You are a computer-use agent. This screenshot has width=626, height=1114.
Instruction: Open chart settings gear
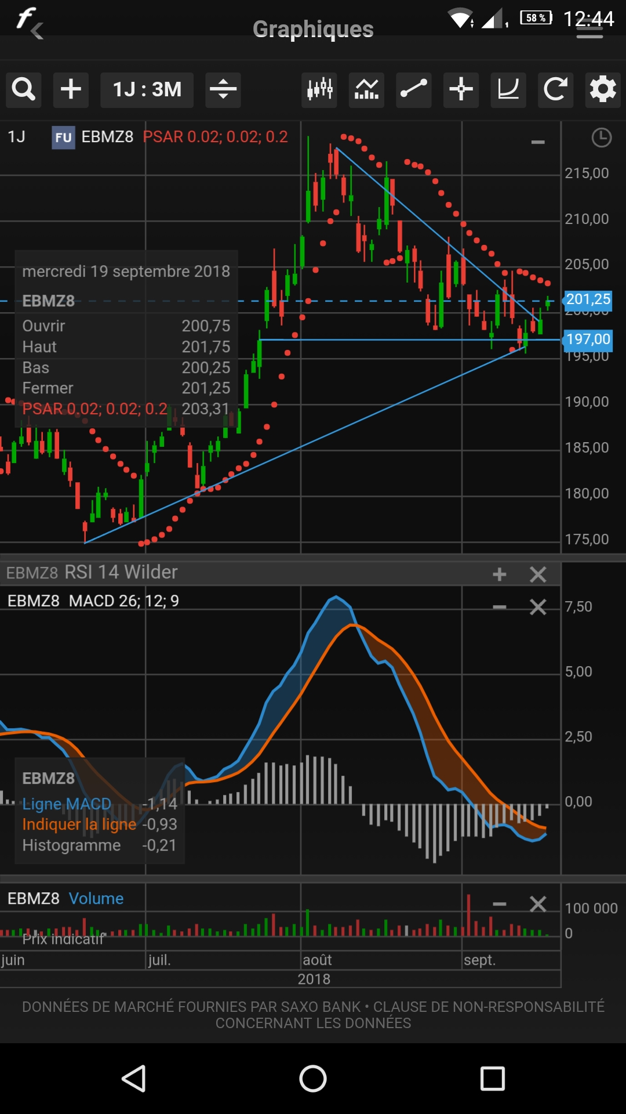603,90
